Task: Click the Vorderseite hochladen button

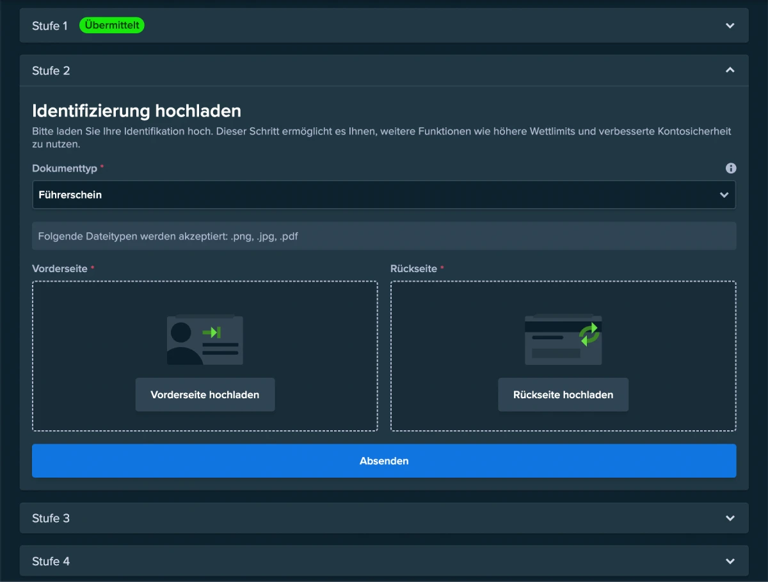Action: point(205,394)
